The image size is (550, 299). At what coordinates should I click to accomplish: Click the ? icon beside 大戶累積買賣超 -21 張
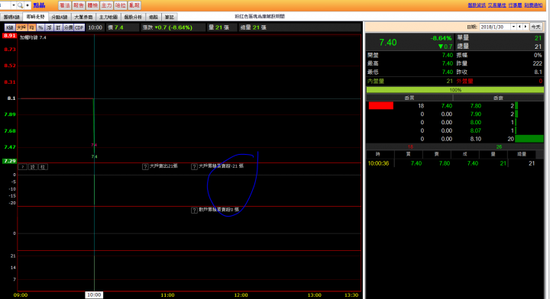tap(194, 166)
